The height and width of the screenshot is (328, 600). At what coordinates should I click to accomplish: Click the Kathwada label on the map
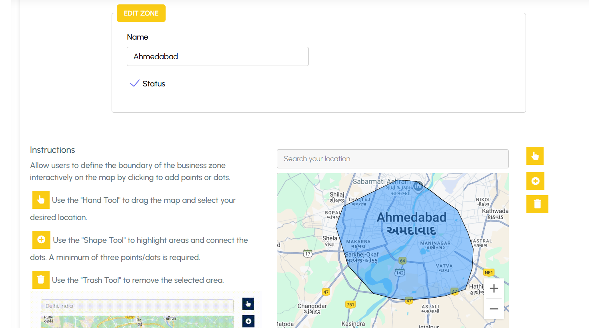click(x=495, y=214)
